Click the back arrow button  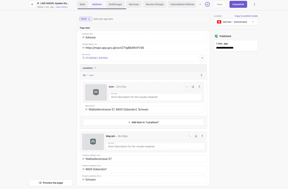pos(32,4)
